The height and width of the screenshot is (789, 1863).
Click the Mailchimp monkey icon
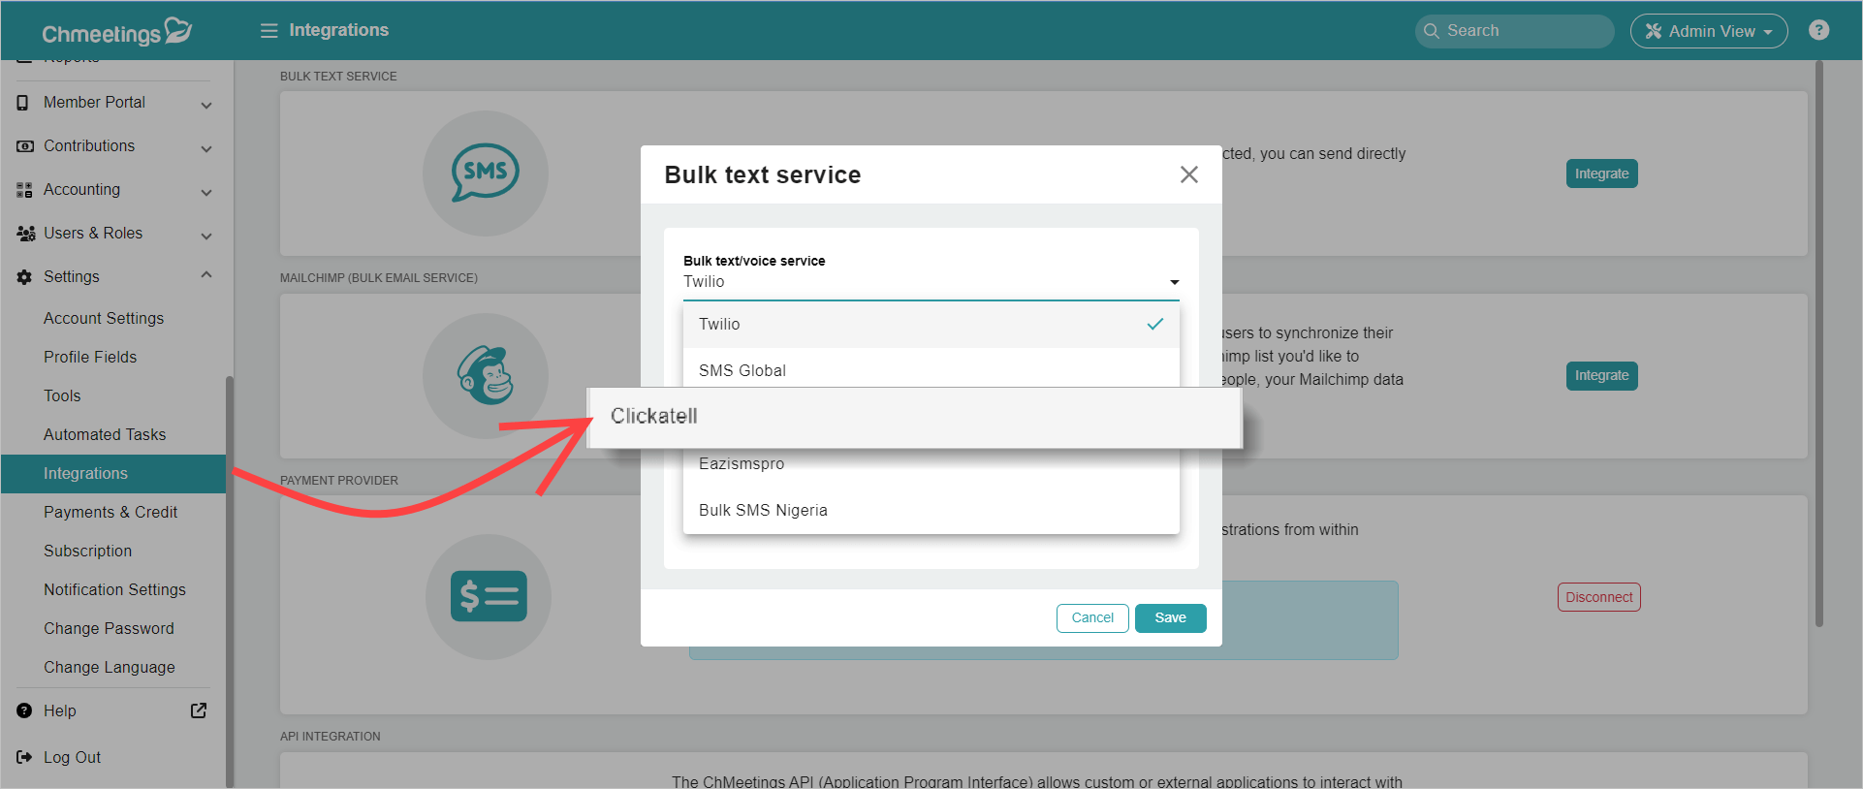(x=485, y=375)
